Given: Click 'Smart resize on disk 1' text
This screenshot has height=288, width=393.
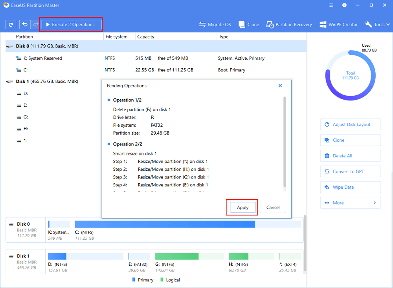Looking at the screenshot, I should (135, 154).
